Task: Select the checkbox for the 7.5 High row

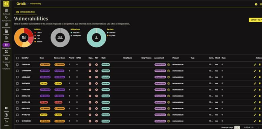Action: (18, 102)
